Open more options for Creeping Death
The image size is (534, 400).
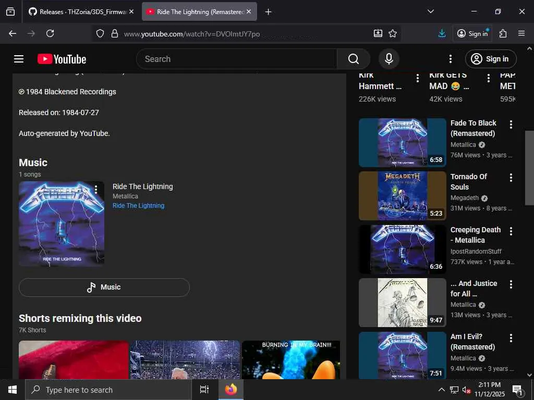[x=511, y=231]
